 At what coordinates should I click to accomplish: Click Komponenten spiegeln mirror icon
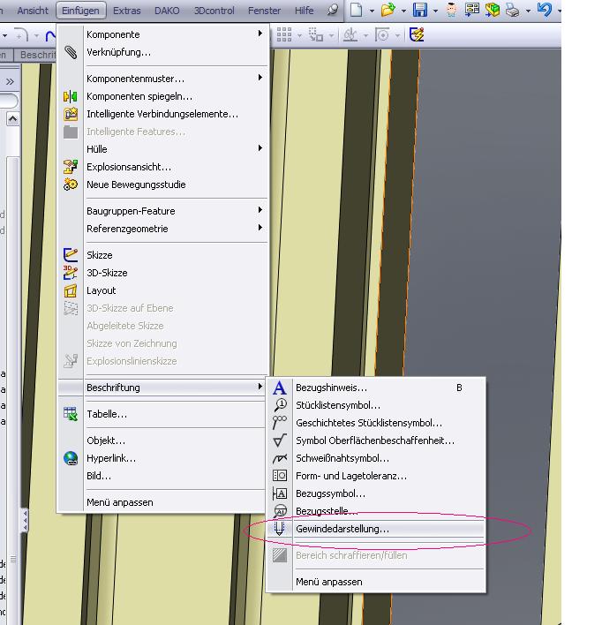[x=71, y=96]
